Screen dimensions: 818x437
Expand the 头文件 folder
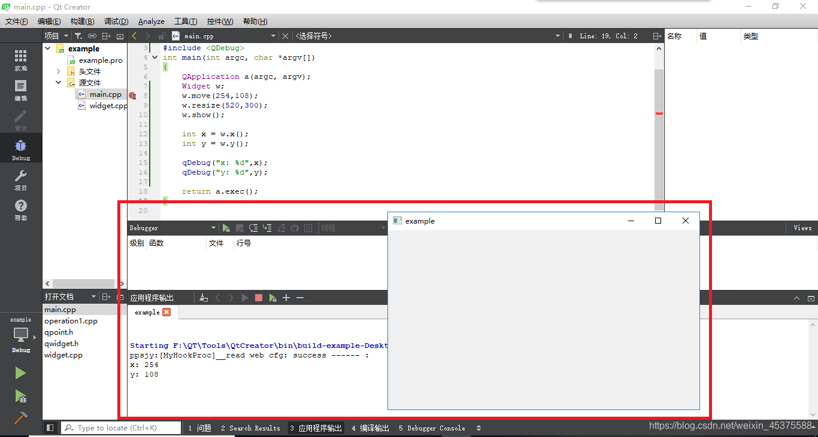[57, 71]
